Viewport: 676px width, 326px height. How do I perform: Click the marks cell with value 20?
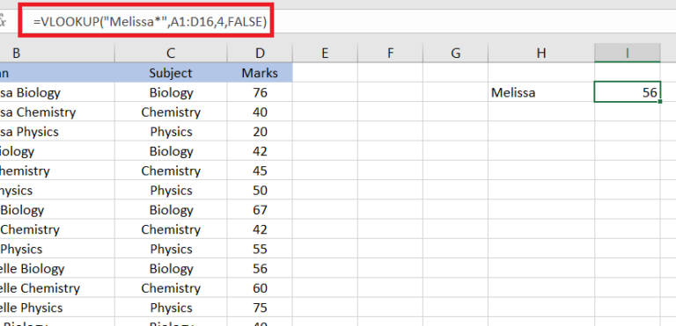[x=260, y=131]
